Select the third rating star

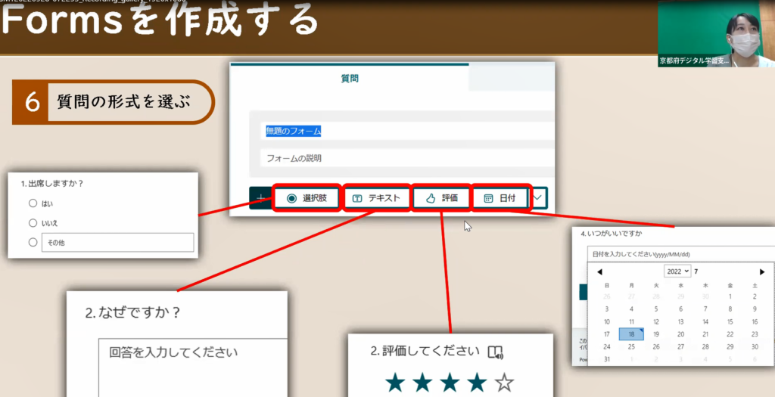[x=450, y=383]
